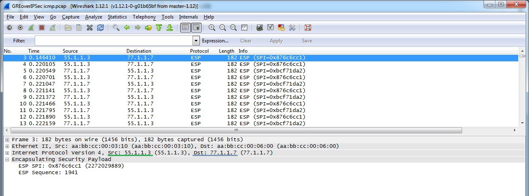Open the Telephony menu
This screenshot has width=529, height=196.
[x=144, y=17]
